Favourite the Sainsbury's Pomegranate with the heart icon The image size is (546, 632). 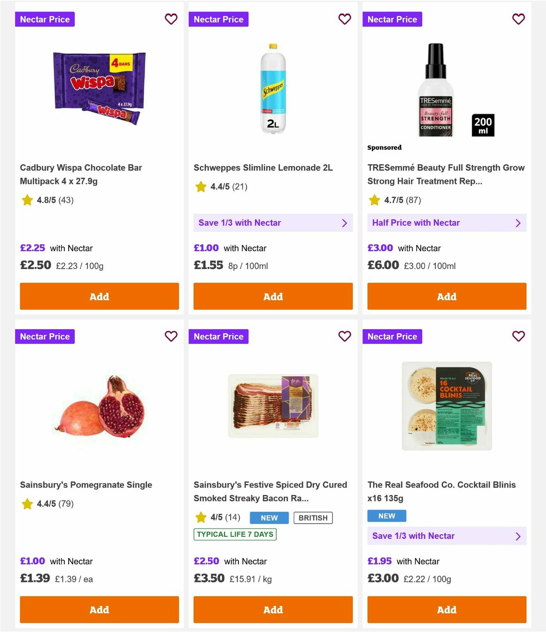(171, 336)
